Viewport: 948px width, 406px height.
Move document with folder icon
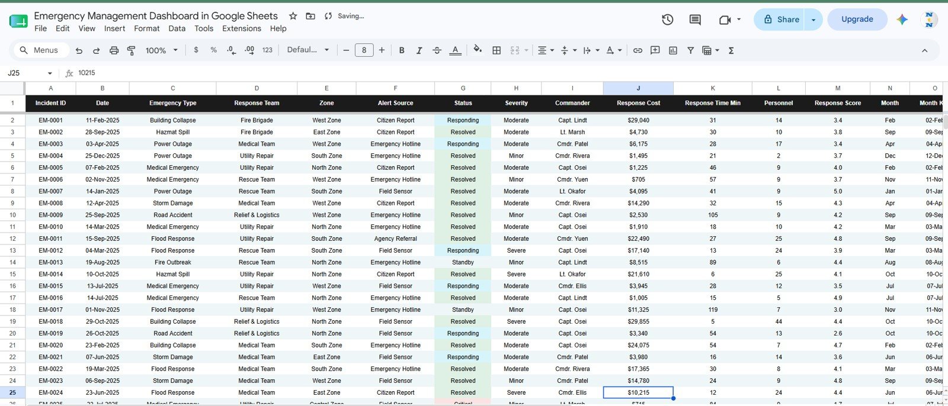click(310, 16)
